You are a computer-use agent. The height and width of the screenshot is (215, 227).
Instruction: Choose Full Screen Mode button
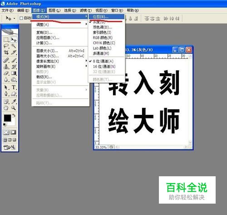pyautogui.click(x=15, y=140)
